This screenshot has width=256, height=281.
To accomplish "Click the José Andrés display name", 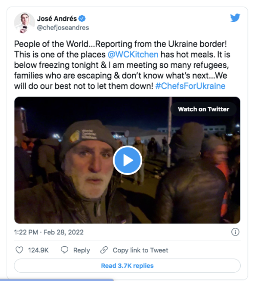I will tap(57, 18).
